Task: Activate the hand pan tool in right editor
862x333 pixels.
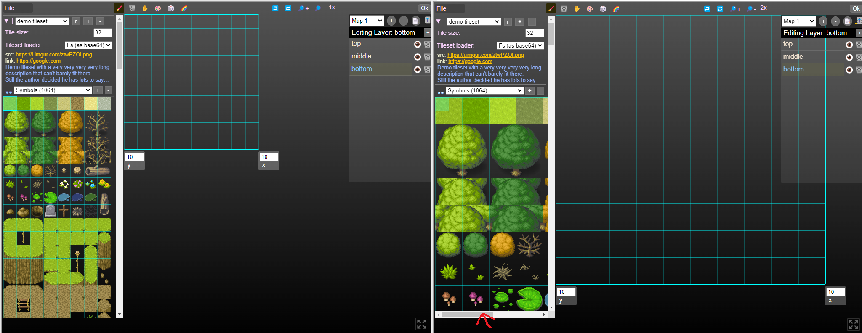Action: click(577, 9)
